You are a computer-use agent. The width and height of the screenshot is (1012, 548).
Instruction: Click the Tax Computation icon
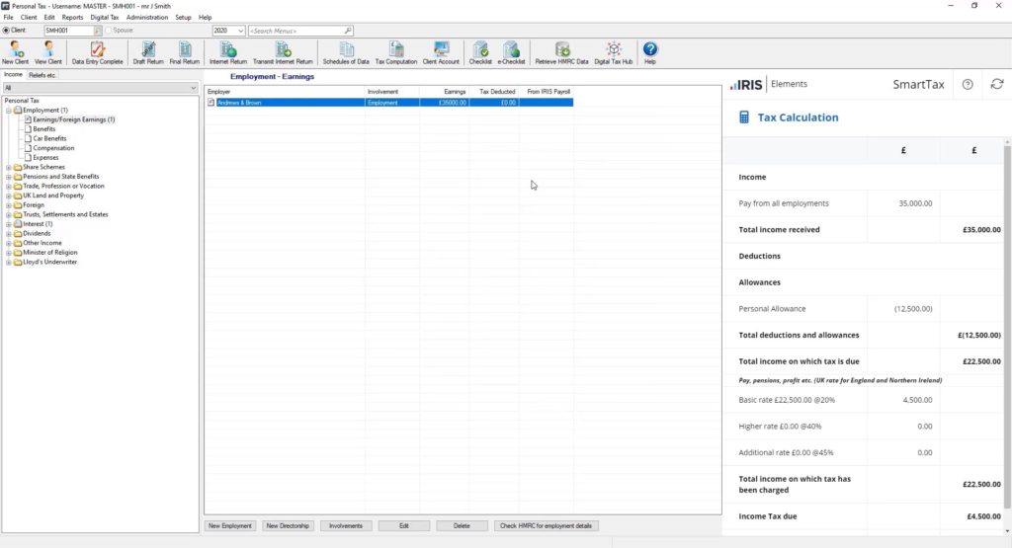click(x=395, y=50)
